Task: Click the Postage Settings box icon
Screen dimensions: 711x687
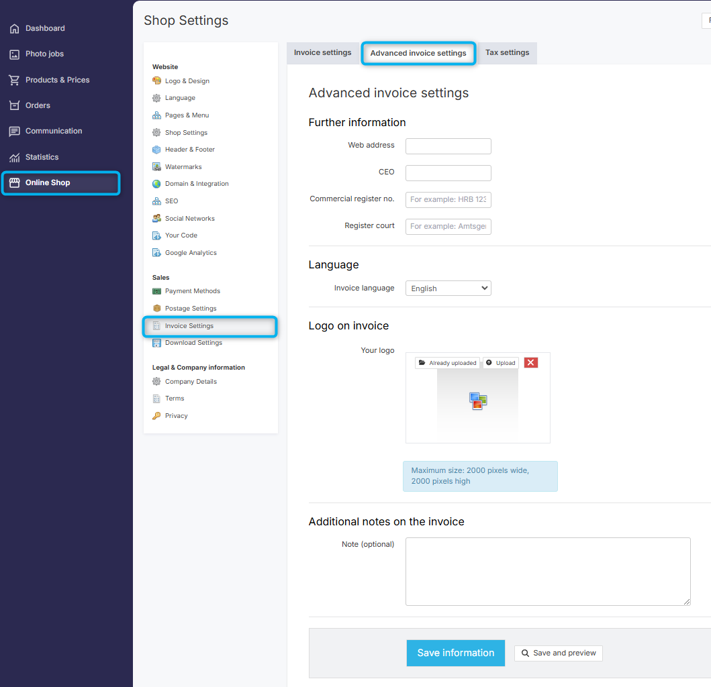Action: (x=156, y=309)
